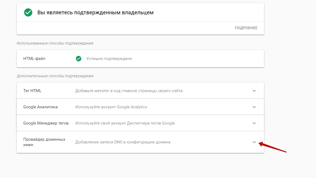316x178 pixels.
Task: Pick the Провайдер доменных имен label
Action: pyautogui.click(x=44, y=142)
